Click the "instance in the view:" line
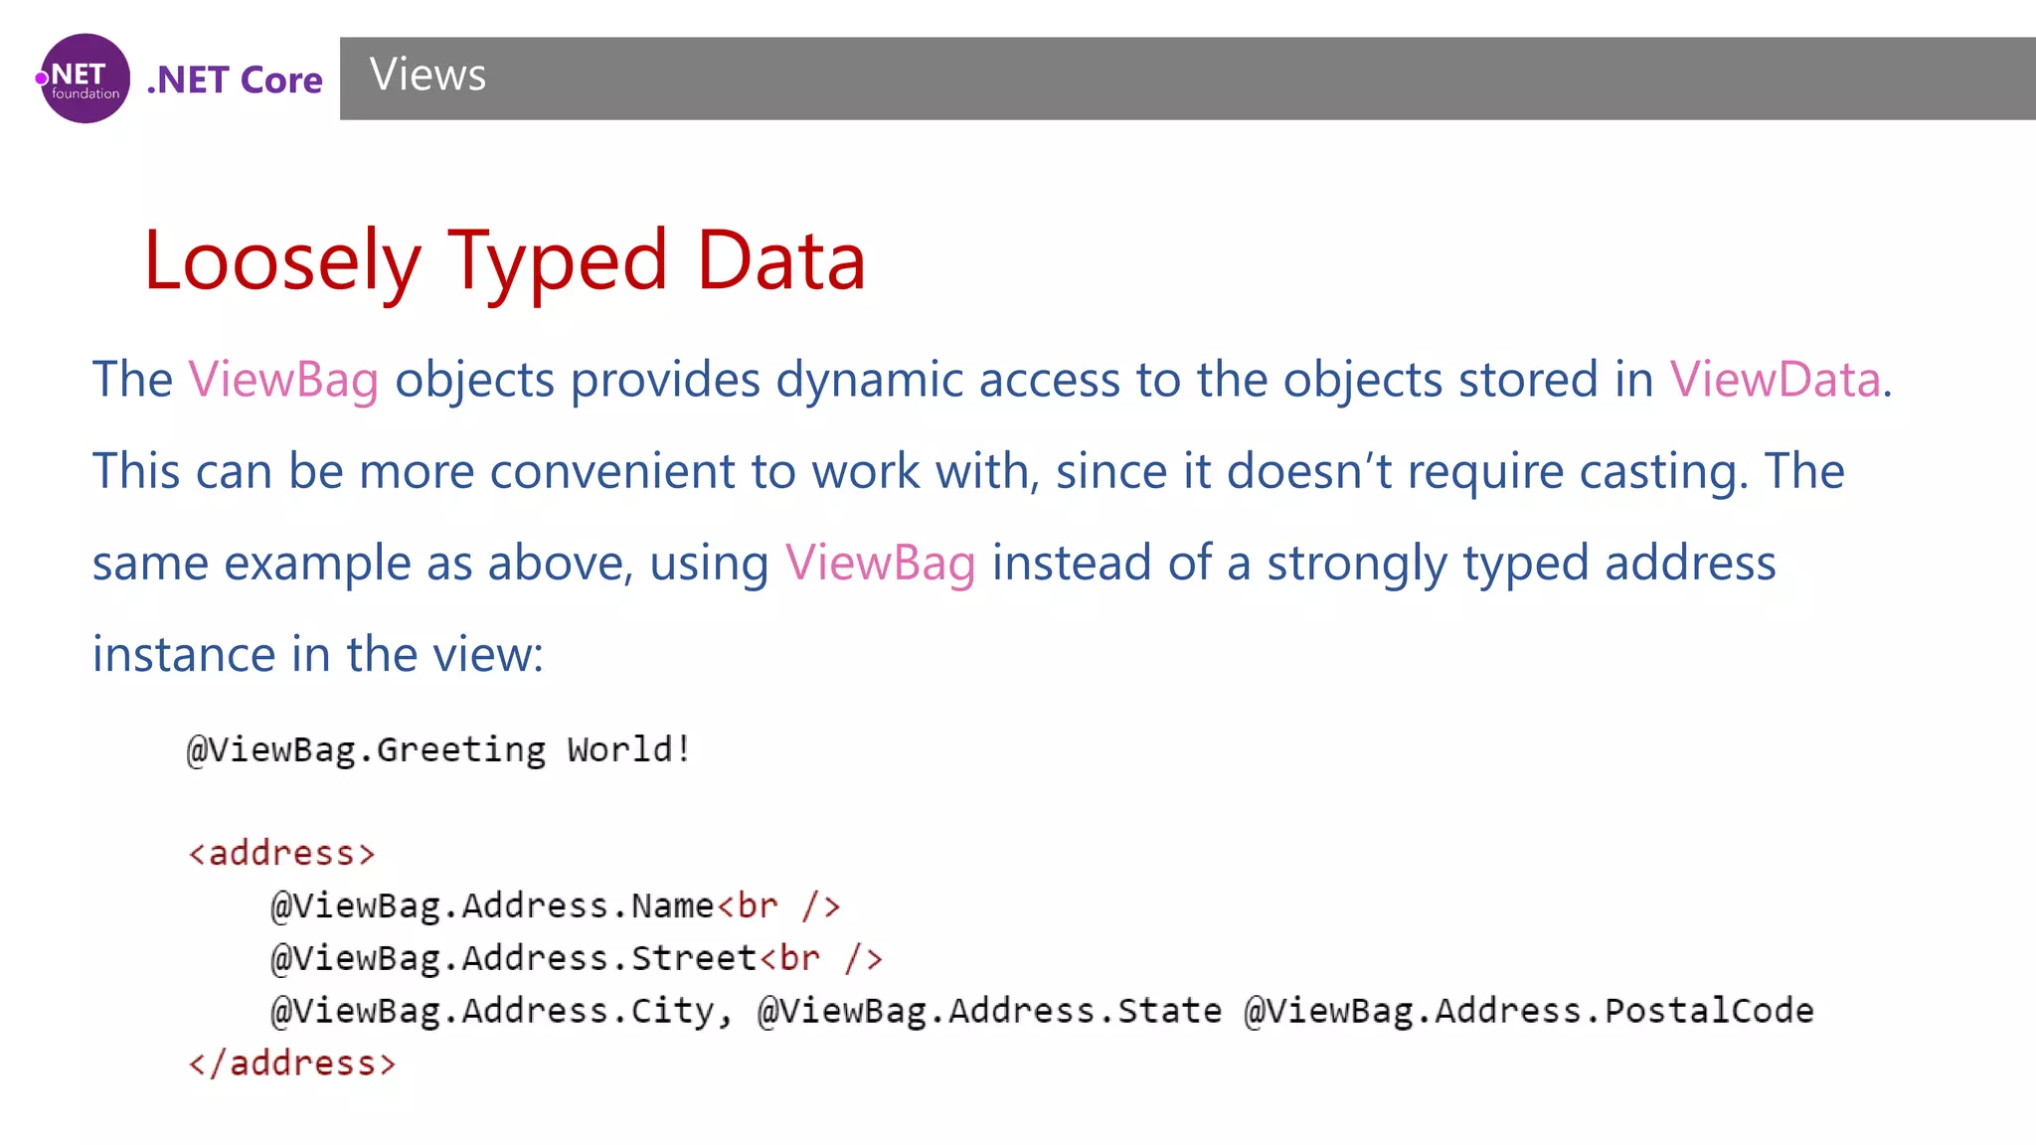This screenshot has width=2036, height=1145. pyautogui.click(x=318, y=655)
